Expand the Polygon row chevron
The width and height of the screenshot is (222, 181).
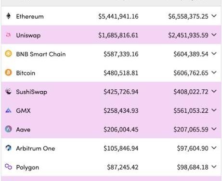point(214,167)
